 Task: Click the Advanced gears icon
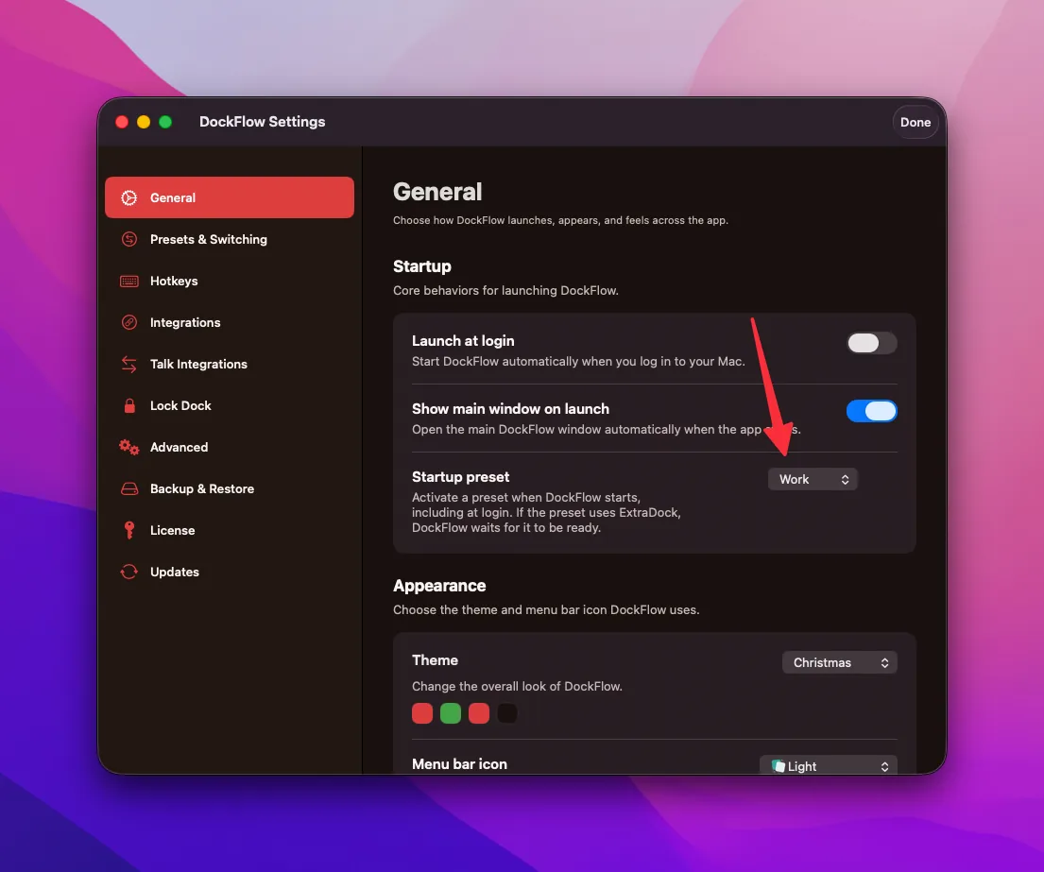(129, 447)
